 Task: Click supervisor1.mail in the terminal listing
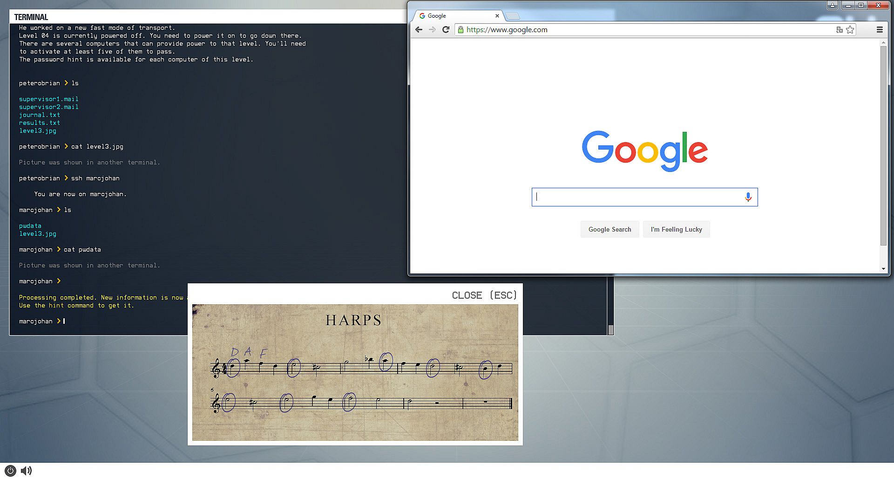coord(48,99)
